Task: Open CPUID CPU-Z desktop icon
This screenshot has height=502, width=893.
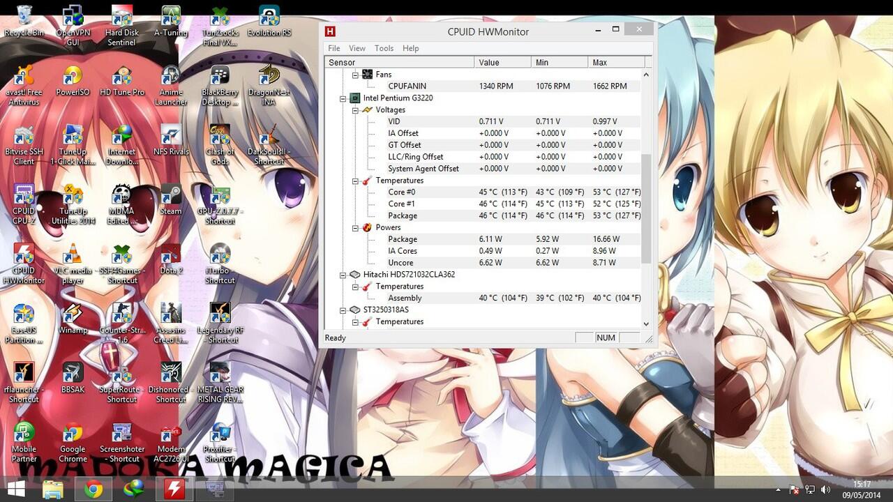Action: 24,204
